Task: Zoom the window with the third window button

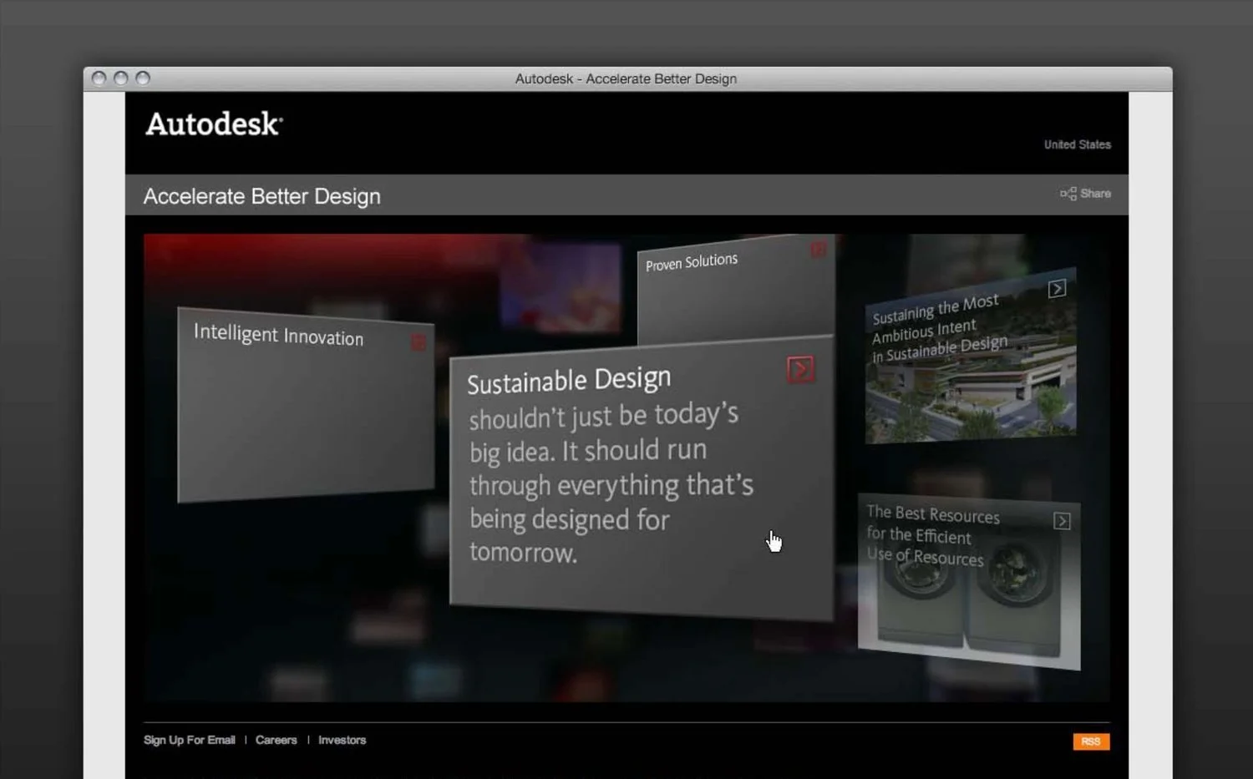Action: click(x=143, y=78)
